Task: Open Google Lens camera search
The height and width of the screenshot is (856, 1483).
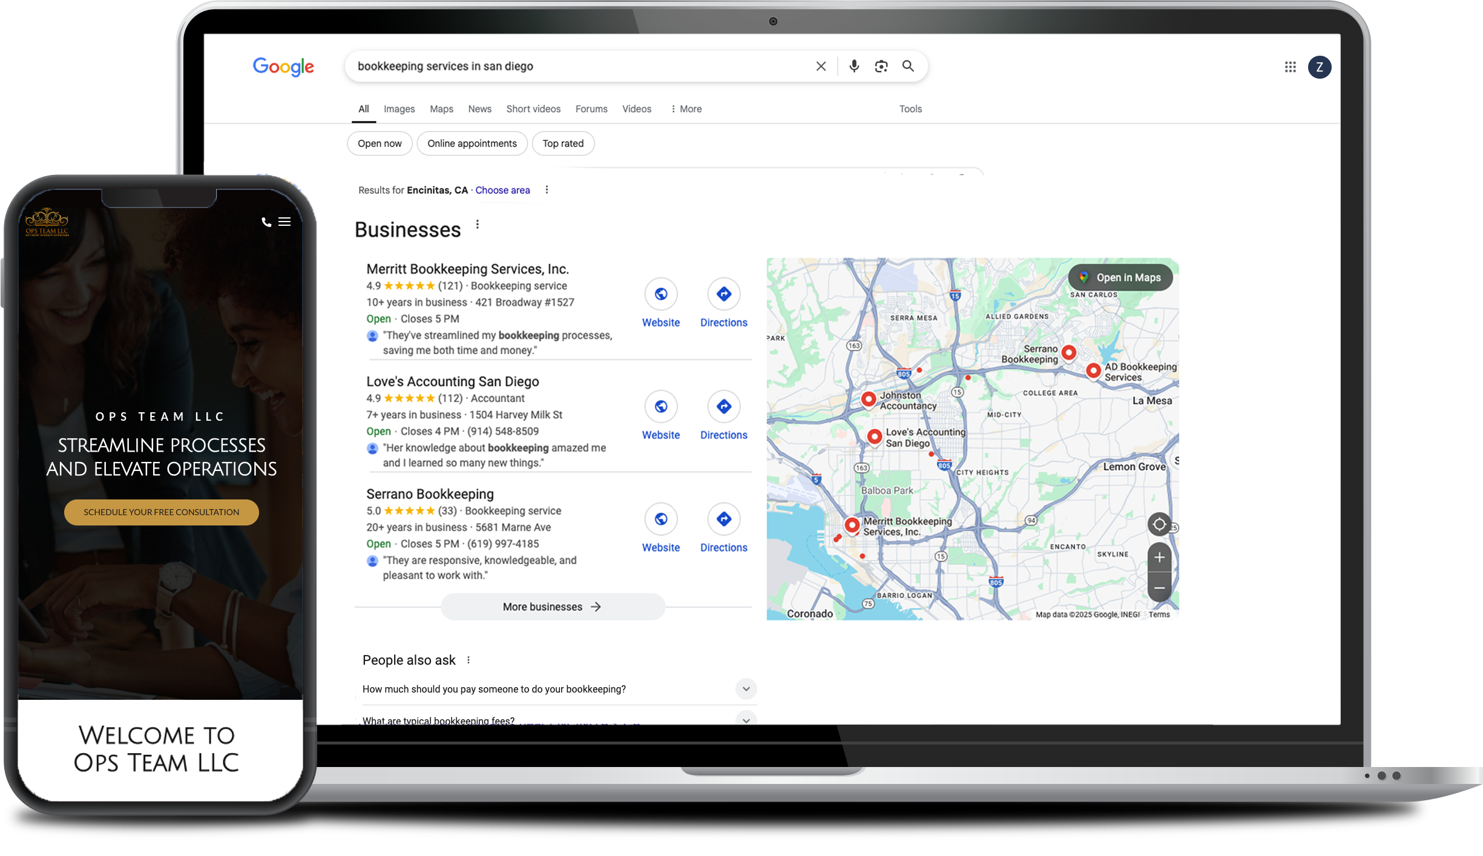Action: coord(881,66)
